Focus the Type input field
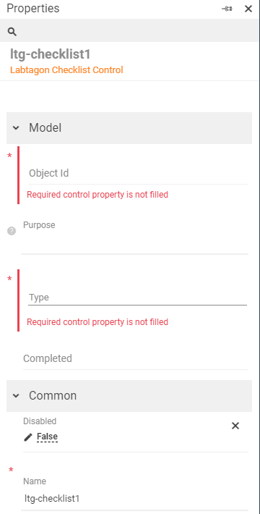This screenshot has height=514, width=260. pos(138,298)
